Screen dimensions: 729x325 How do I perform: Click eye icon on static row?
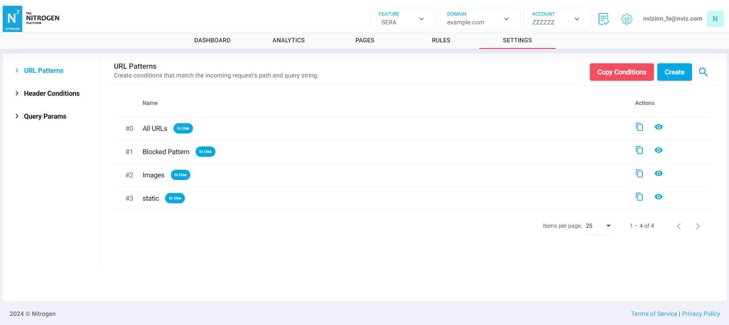click(x=658, y=197)
